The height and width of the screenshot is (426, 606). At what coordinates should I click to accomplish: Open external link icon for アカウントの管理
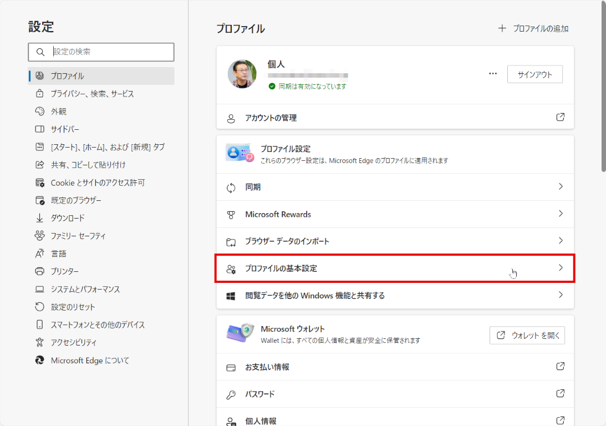click(x=561, y=117)
